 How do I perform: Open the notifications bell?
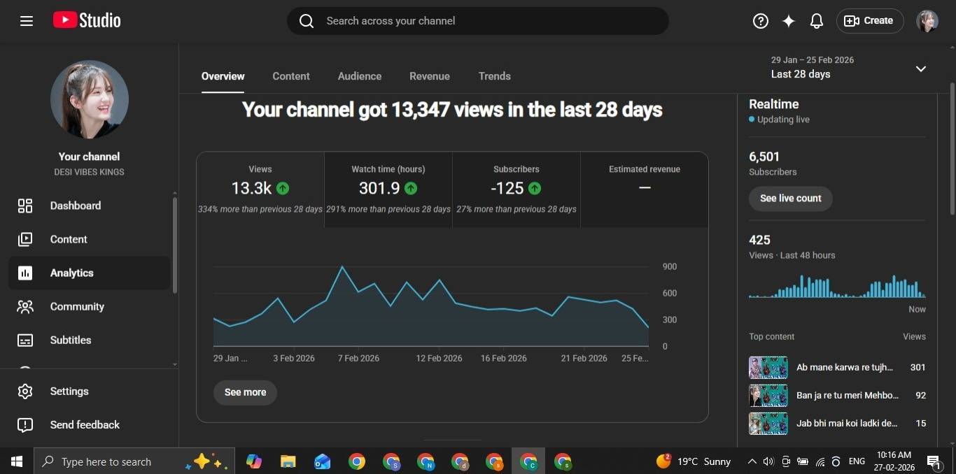pyautogui.click(x=817, y=21)
